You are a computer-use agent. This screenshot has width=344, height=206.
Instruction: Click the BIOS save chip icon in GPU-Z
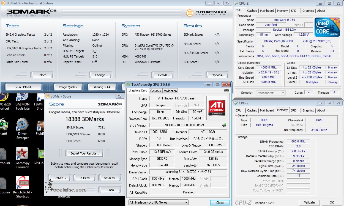[225, 125]
